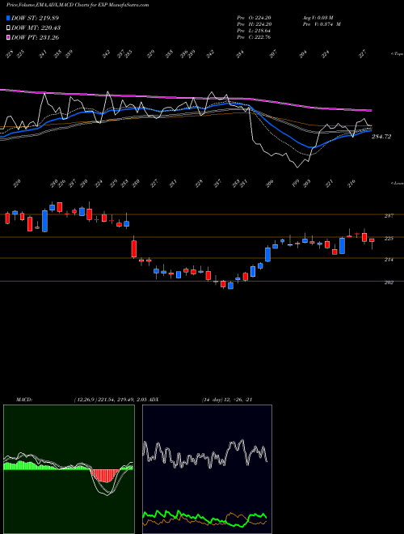Click the 'Pre V: 0.374 M' volume text

point(322,24)
